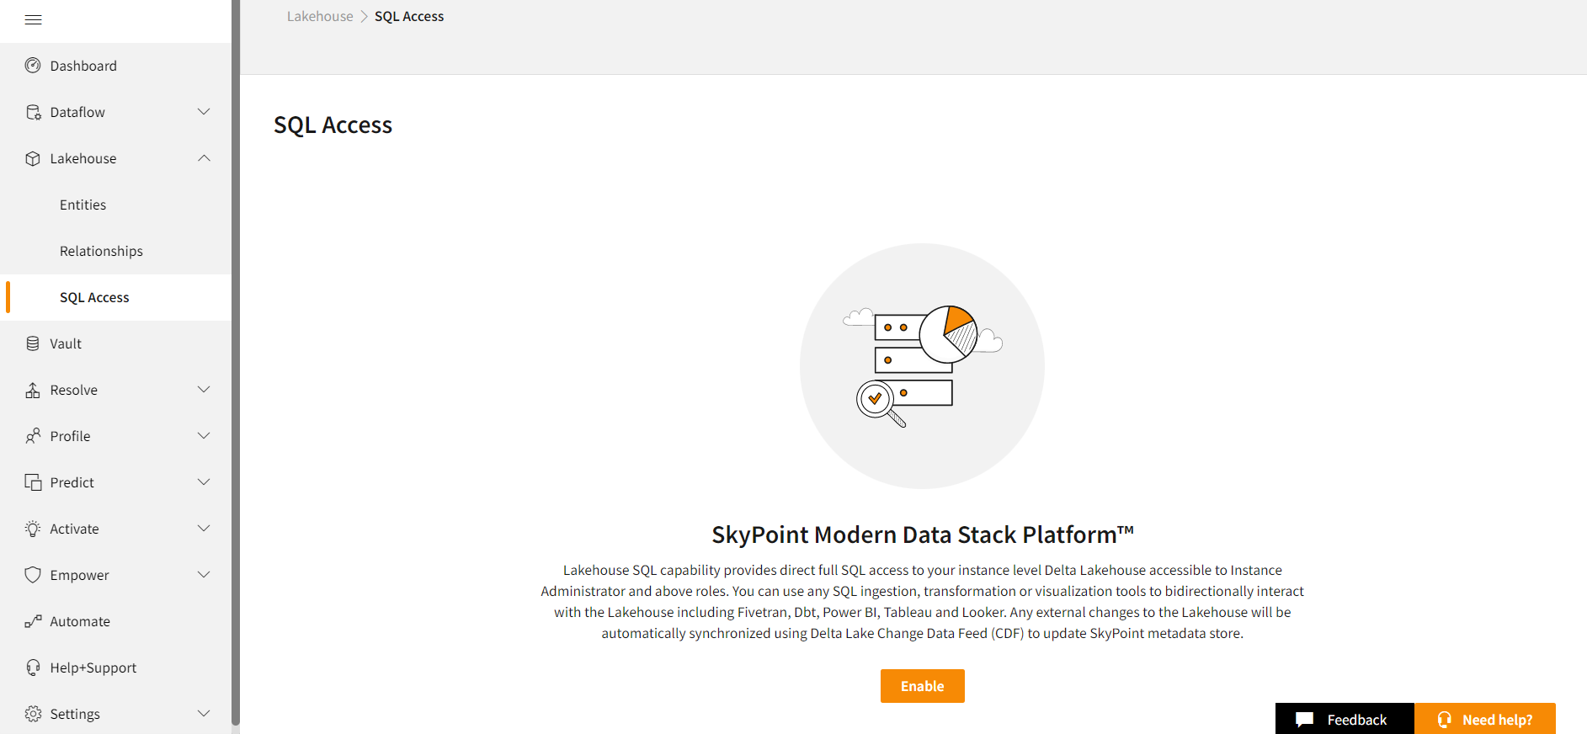Click the Automate flow icon
1587x734 pixels.
[x=33, y=621]
